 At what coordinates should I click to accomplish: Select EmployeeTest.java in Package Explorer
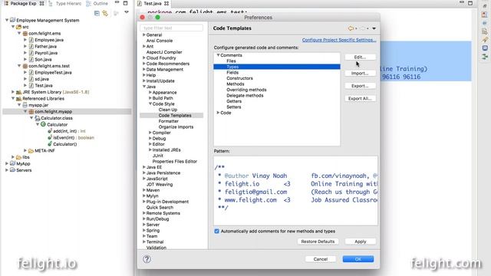click(x=53, y=72)
